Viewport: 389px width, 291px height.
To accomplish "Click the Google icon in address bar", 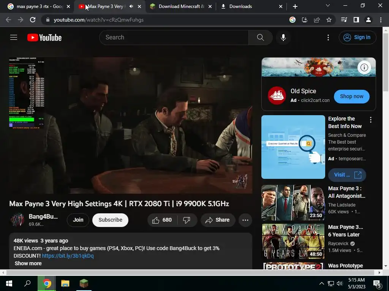I will click(x=293, y=20).
